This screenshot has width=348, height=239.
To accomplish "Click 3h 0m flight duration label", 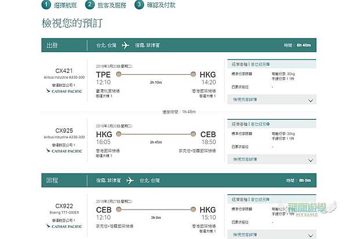I will click(156, 218).
